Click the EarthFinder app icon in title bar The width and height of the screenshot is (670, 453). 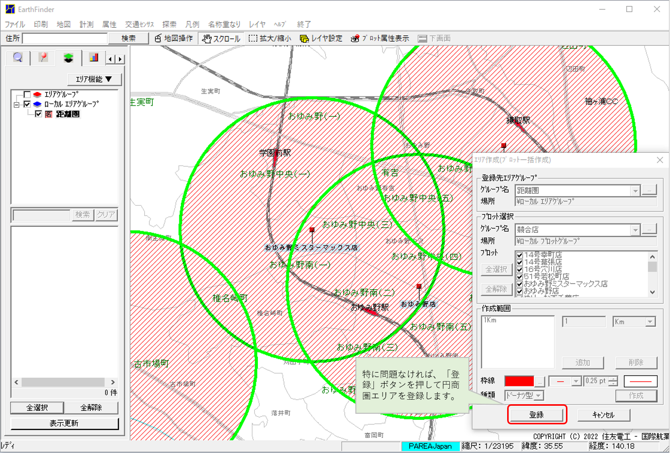10,9
